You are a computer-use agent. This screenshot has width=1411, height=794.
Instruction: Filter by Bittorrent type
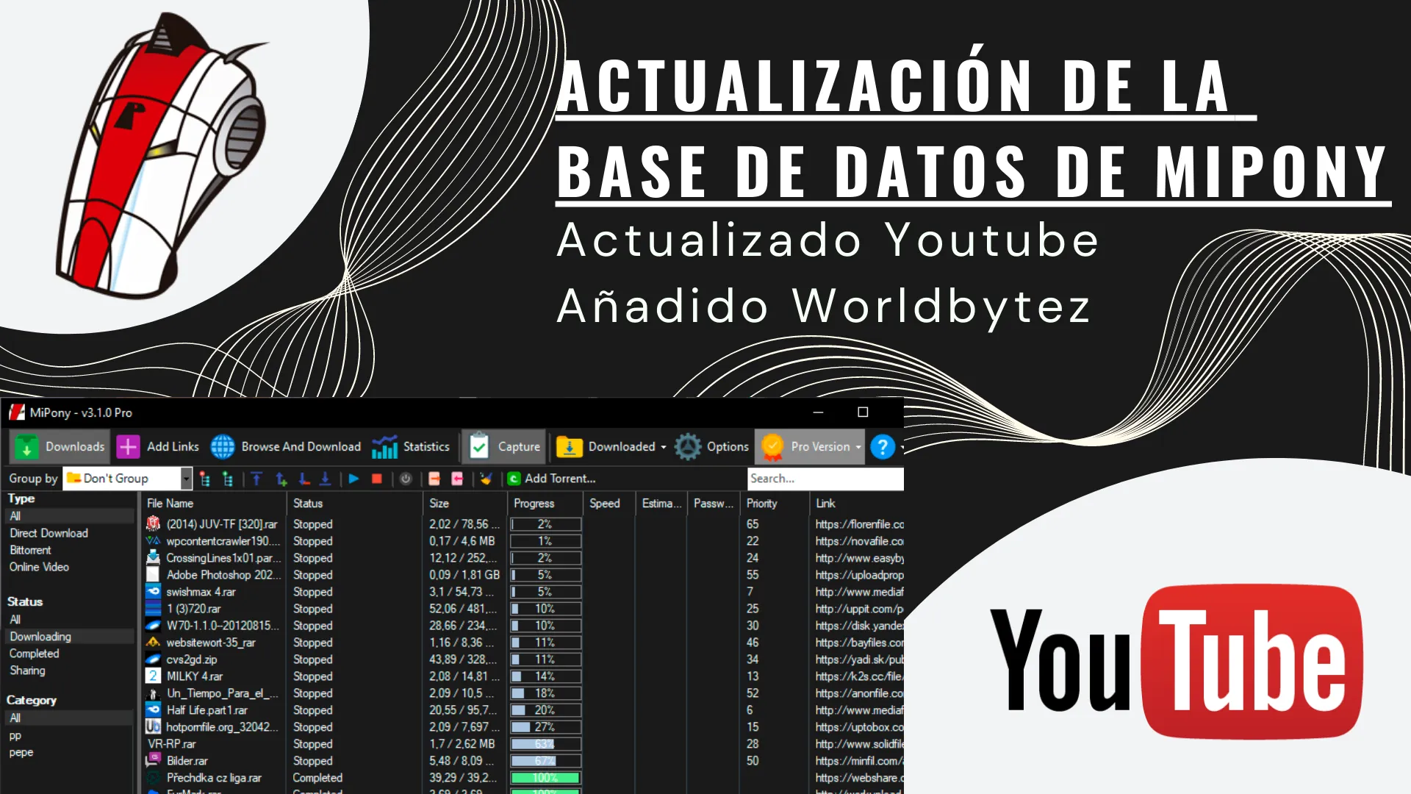tap(30, 550)
